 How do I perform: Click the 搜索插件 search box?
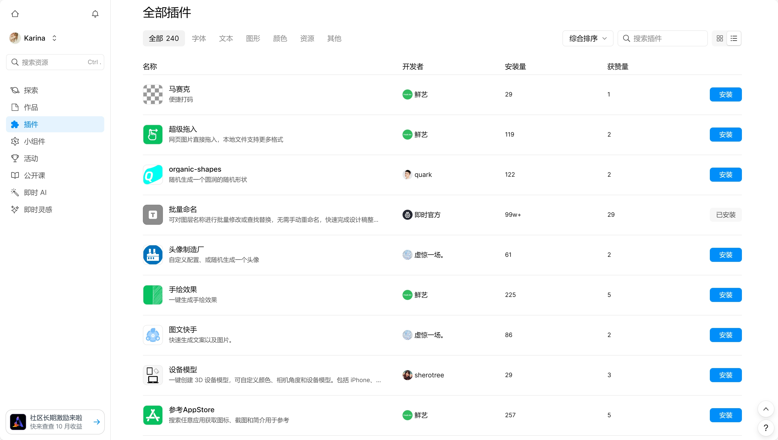[662, 38]
